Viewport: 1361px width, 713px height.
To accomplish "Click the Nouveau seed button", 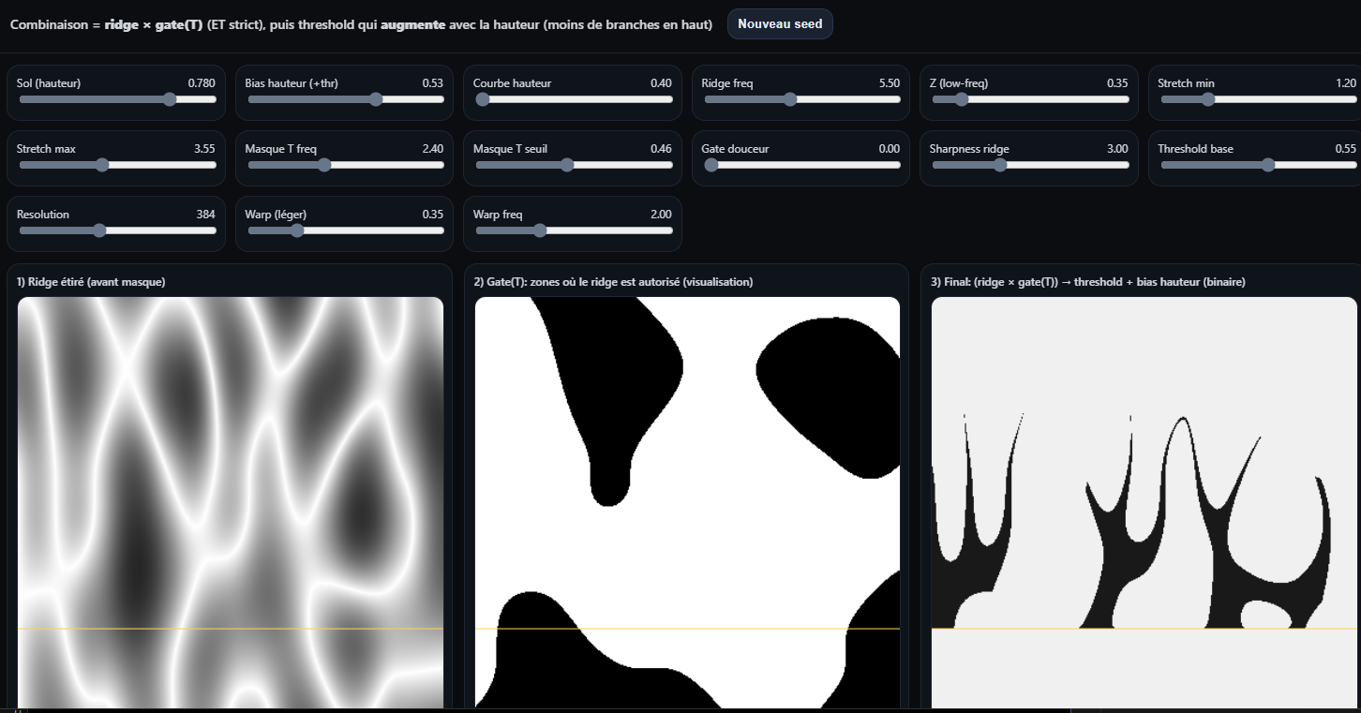I will (779, 24).
